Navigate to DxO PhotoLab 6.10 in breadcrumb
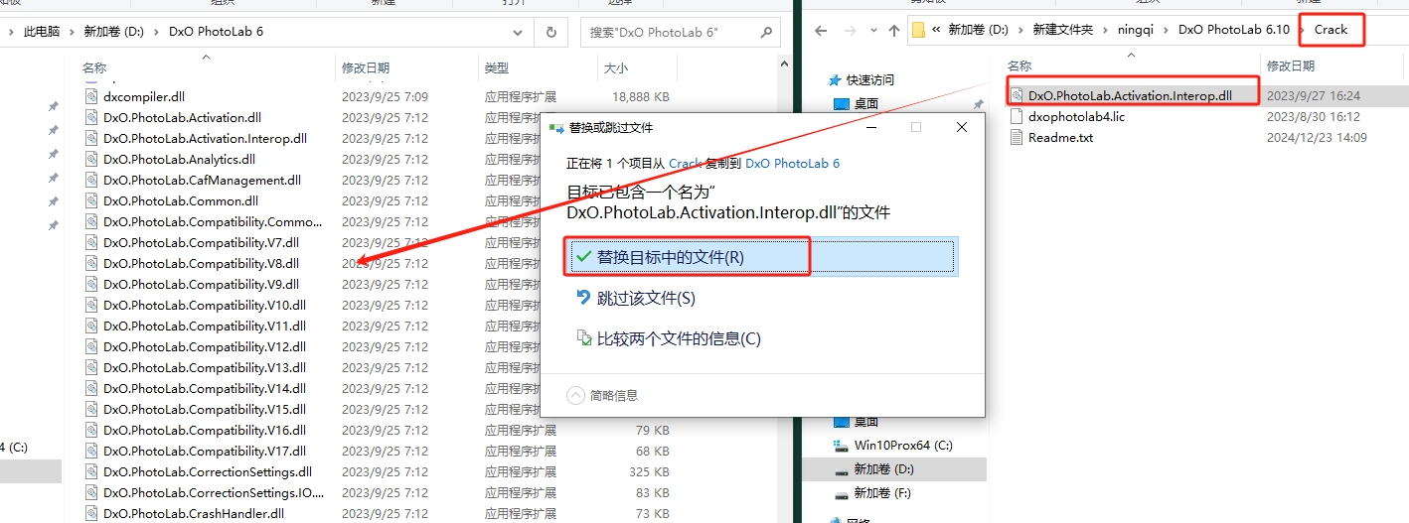This screenshot has height=523, width=1409. [1234, 30]
